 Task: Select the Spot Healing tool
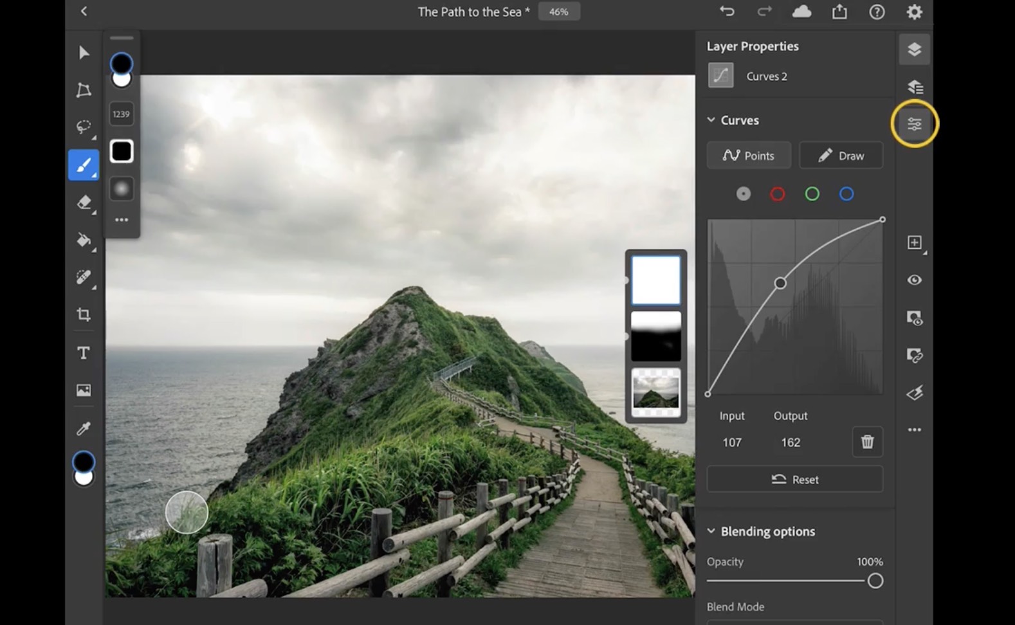pos(84,277)
